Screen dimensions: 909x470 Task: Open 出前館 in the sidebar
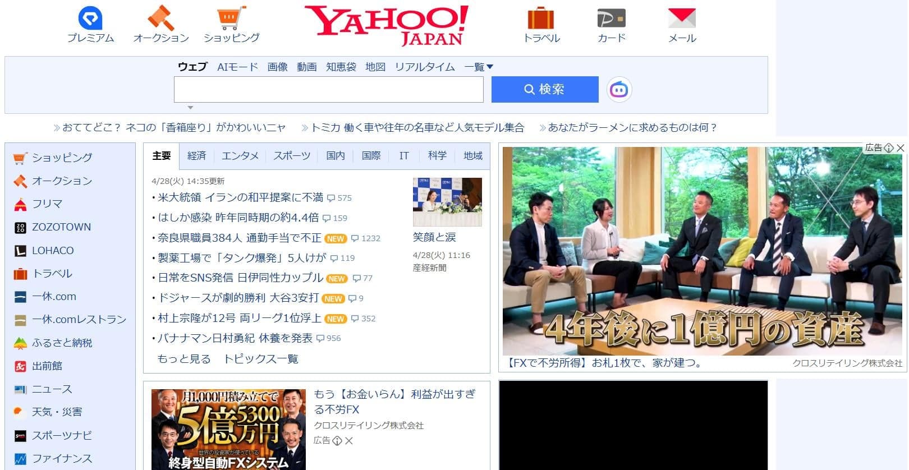47,366
